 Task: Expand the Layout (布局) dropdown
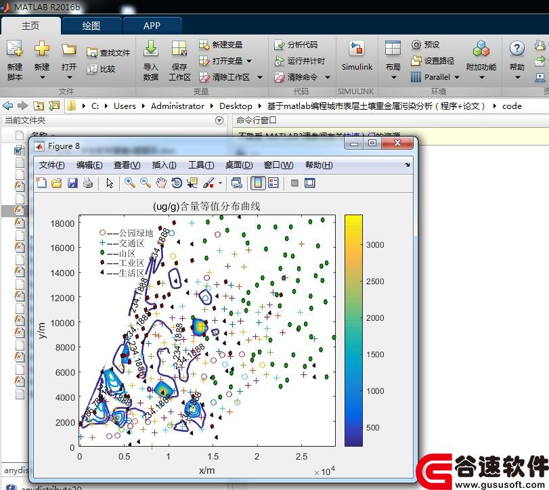393,77
